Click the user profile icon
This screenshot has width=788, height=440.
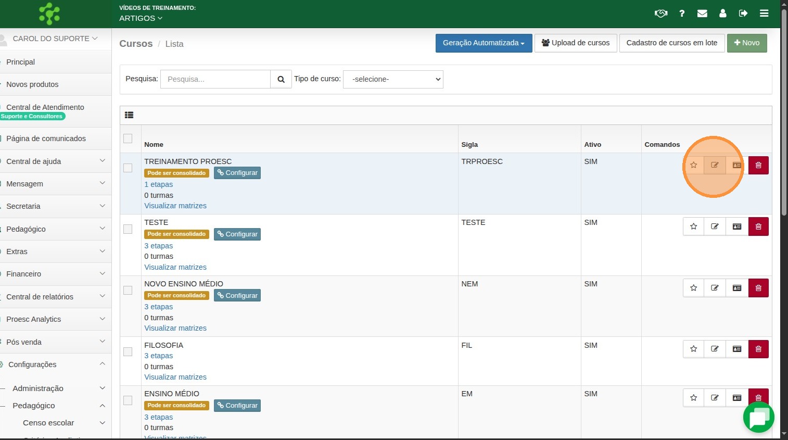tap(722, 14)
